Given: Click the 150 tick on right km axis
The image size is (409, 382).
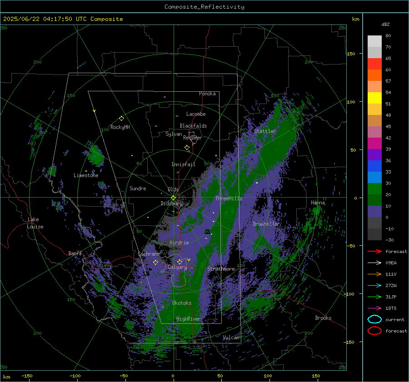Looking at the screenshot, I should (351, 54).
